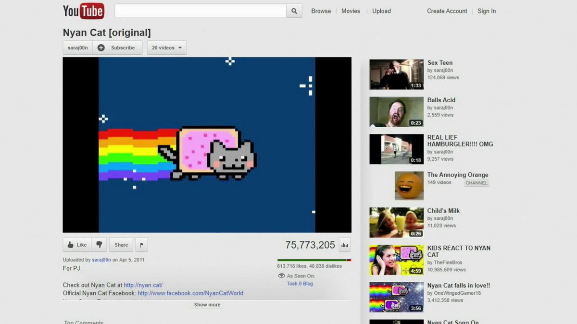The width and height of the screenshot is (577, 324).
Task: Click the eye icon near As Seen On
Action: (x=282, y=276)
